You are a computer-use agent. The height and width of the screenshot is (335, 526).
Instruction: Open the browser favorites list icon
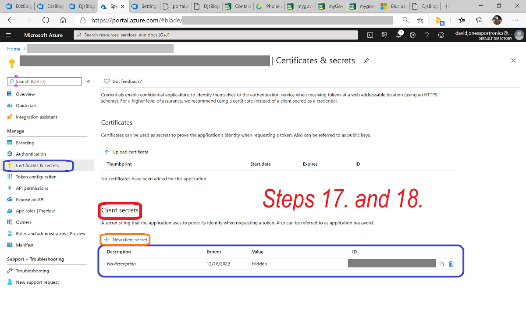(x=462, y=20)
